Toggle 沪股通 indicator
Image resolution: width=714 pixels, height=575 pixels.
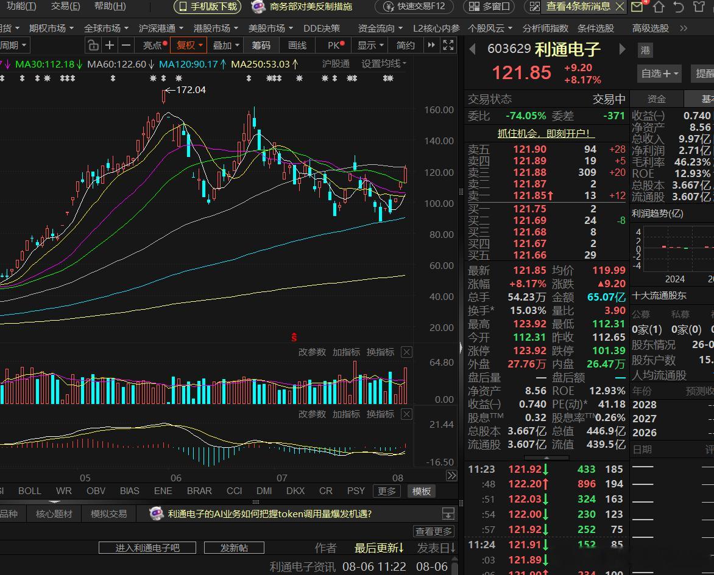336,64
